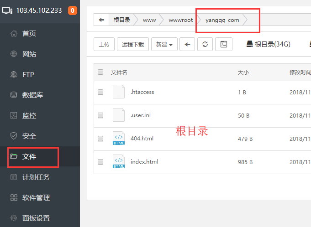Check the box for .user.ini
311x227 pixels.
click(100, 115)
